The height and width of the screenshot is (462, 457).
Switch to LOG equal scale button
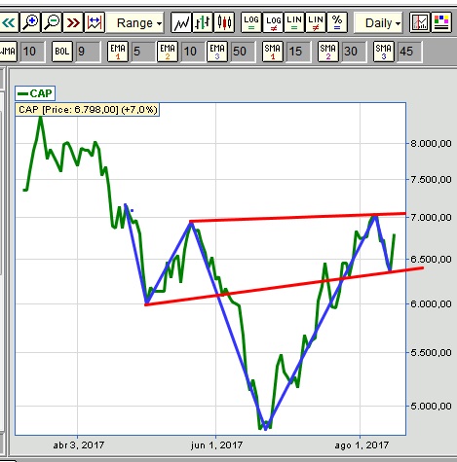coord(251,22)
